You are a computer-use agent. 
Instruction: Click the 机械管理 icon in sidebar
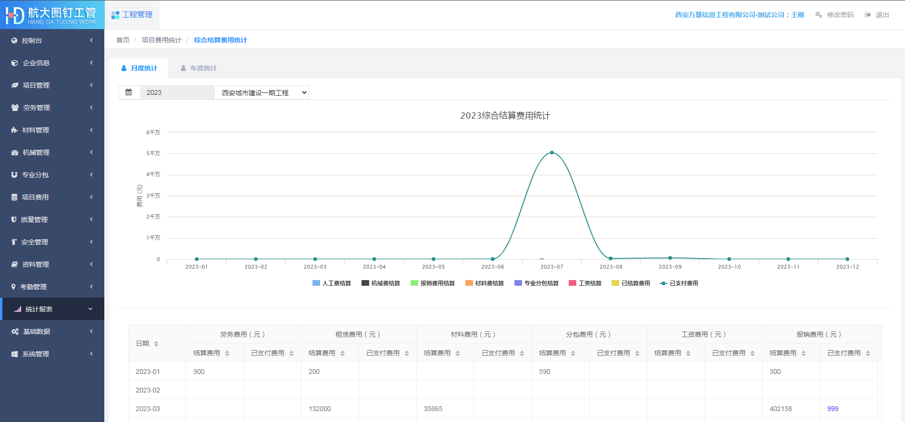click(x=15, y=152)
